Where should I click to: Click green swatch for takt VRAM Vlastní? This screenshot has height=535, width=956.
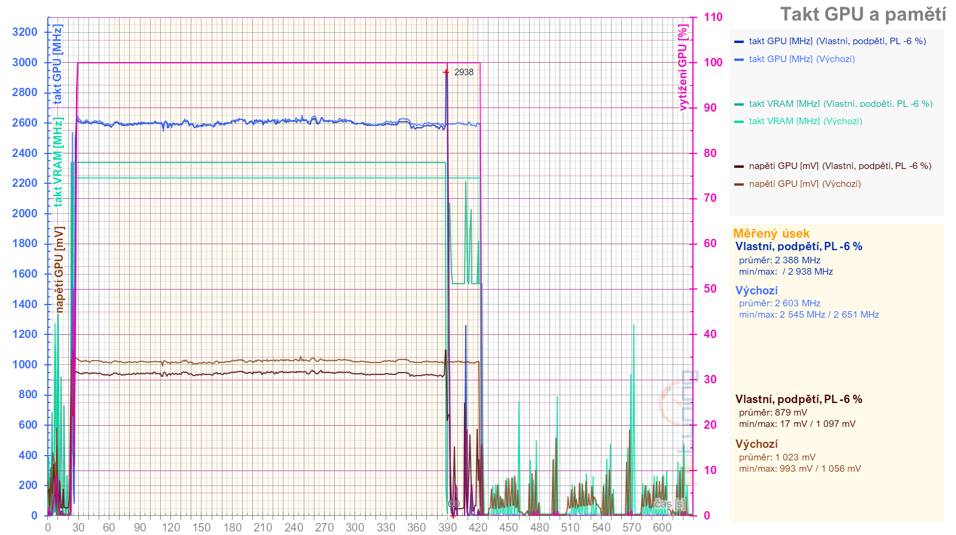[x=739, y=104]
